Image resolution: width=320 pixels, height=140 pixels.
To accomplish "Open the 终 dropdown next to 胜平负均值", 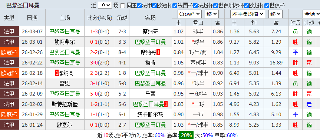I will click(x=276, y=14).
